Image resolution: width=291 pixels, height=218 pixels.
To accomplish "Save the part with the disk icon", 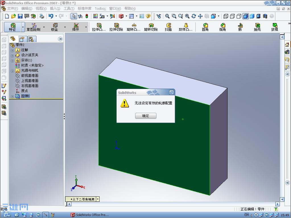I will [20, 16].
